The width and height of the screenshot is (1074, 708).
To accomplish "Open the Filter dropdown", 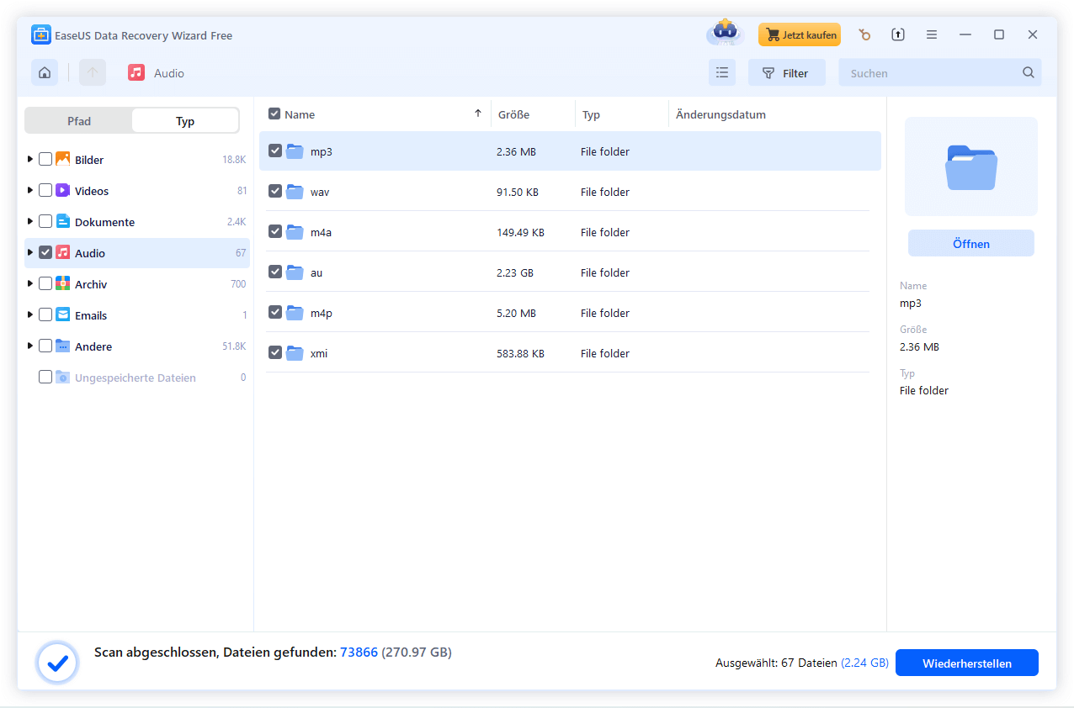I will (x=786, y=72).
